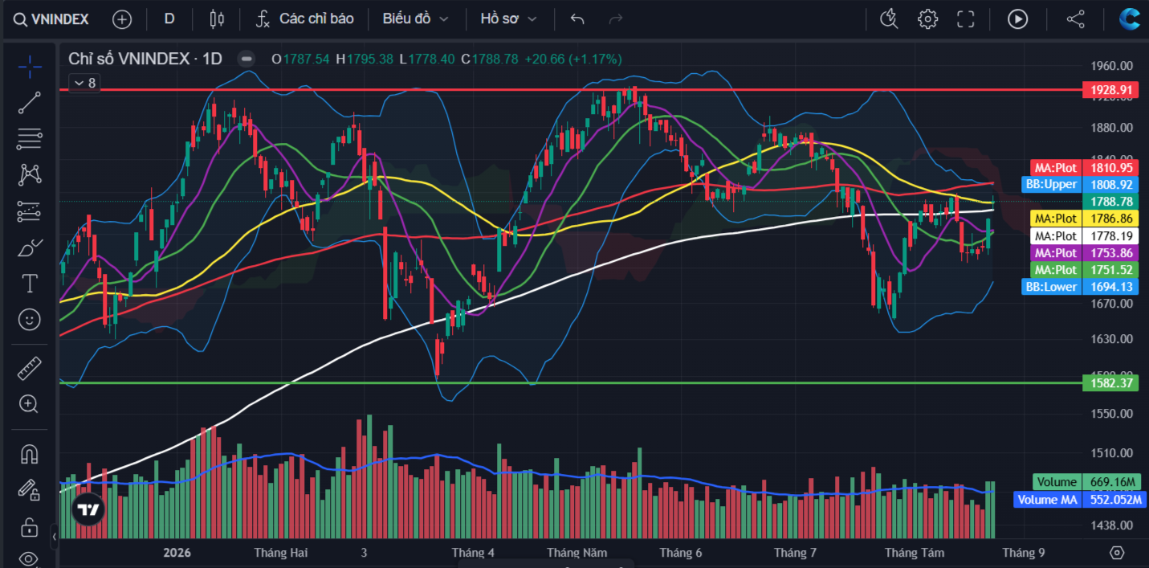The image size is (1149, 568).
Task: Click the Tháng 7 time axis label
Action: (796, 553)
